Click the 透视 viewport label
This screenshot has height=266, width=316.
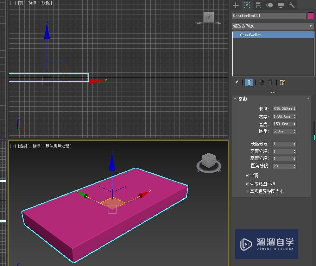(x=24, y=146)
